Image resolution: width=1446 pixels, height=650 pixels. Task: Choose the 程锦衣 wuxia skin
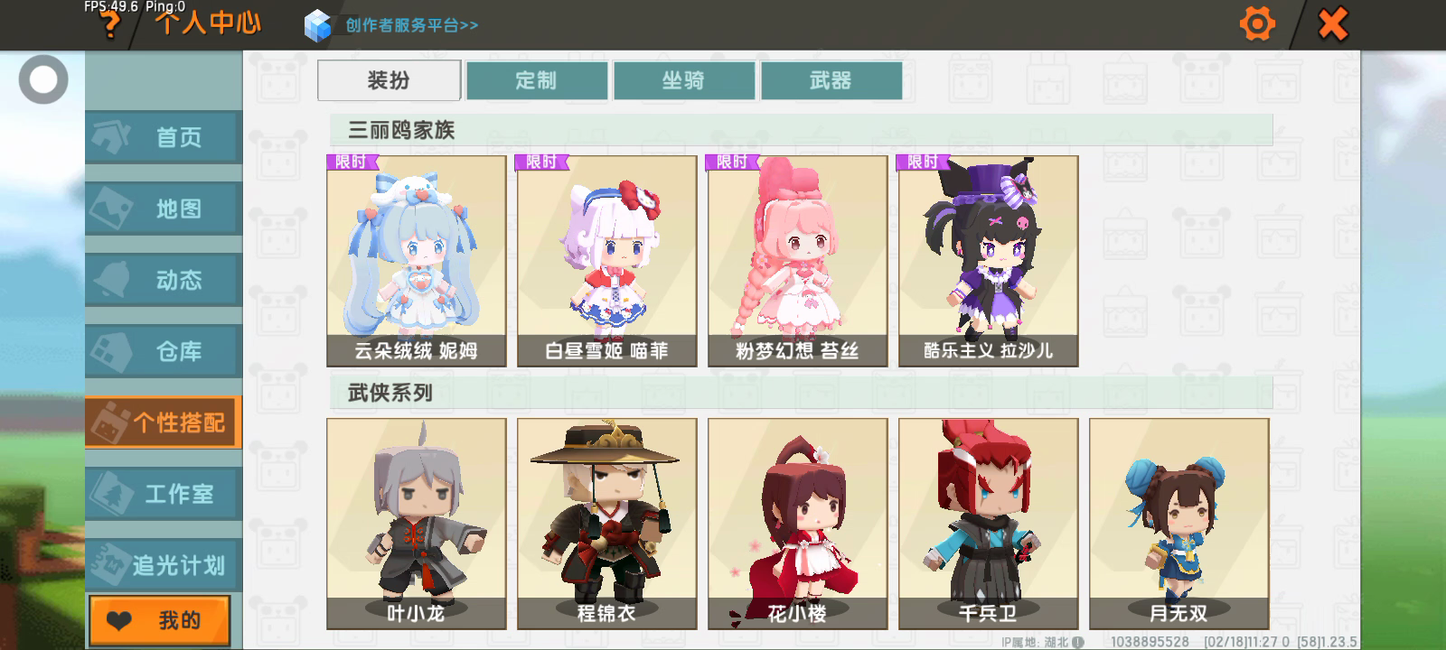pyautogui.click(x=607, y=524)
